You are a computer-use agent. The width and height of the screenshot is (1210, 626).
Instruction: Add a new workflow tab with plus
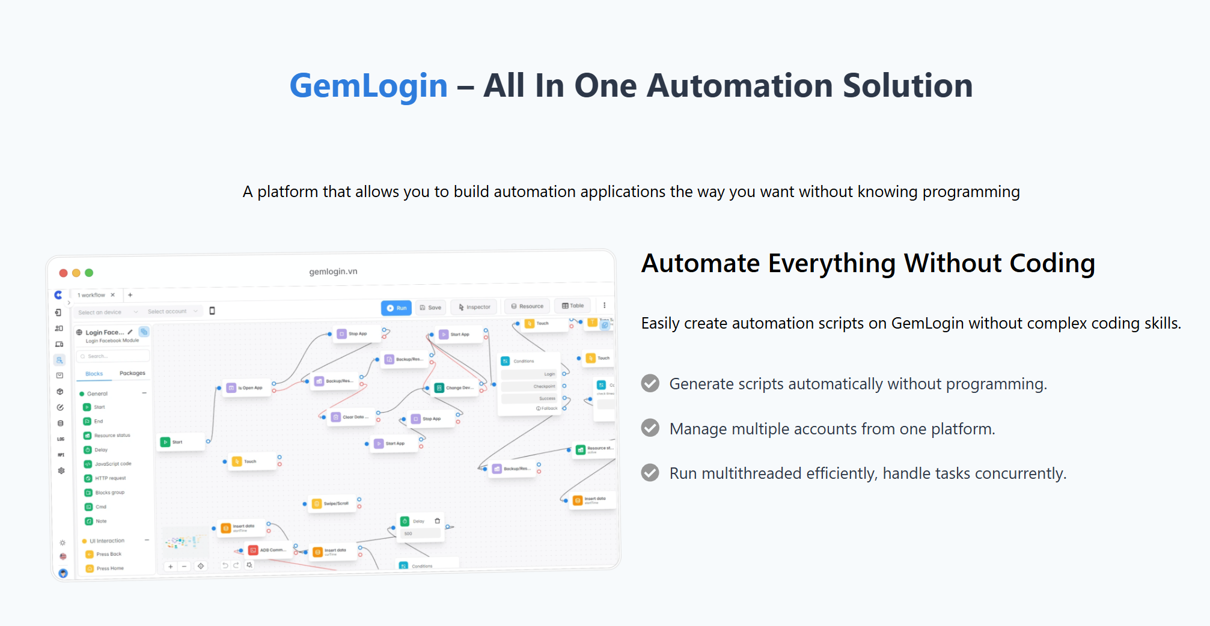pos(130,295)
